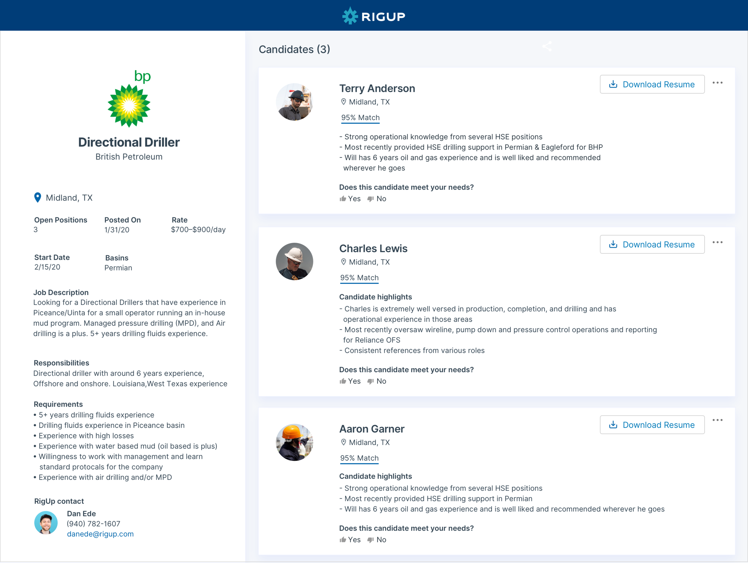This screenshot has width=748, height=563.
Task: Click the Terry Anderson candidate name
Action: point(377,88)
